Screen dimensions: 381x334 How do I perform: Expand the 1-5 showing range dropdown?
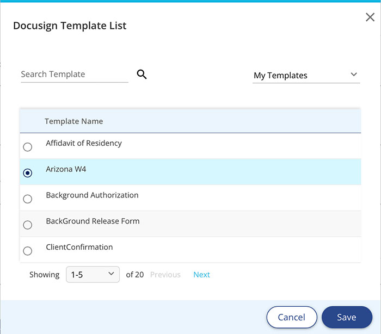(x=93, y=275)
